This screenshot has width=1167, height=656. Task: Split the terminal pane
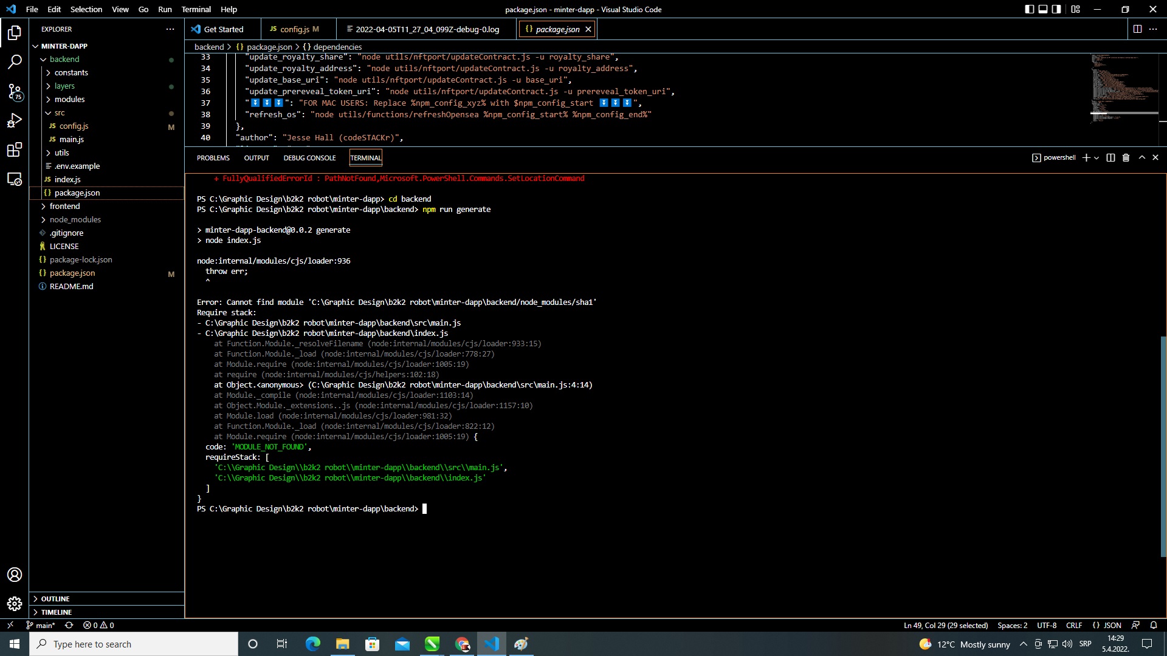pyautogui.click(x=1110, y=157)
